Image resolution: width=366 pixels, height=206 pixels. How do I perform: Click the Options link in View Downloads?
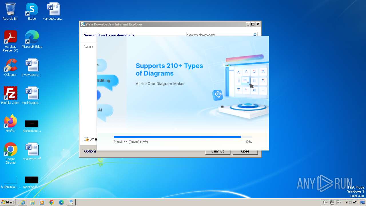coord(90,151)
